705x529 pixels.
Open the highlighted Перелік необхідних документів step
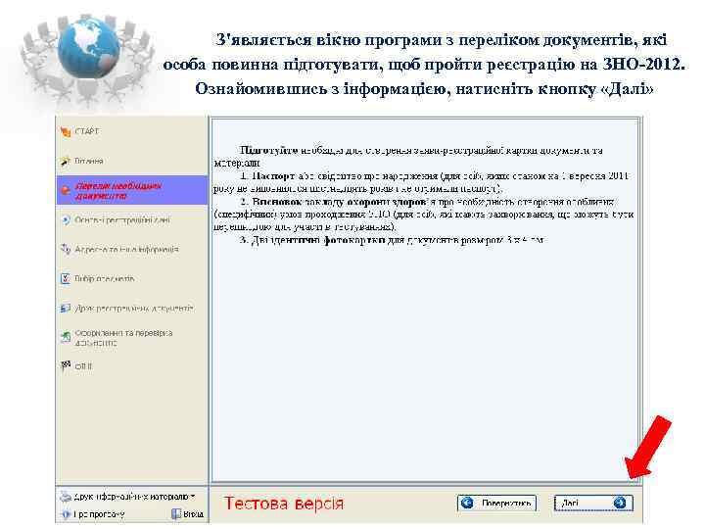[x=132, y=191]
